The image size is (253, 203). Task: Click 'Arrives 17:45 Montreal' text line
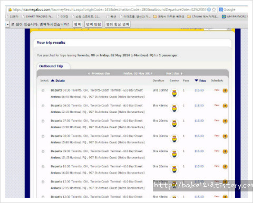[x=98, y=188]
